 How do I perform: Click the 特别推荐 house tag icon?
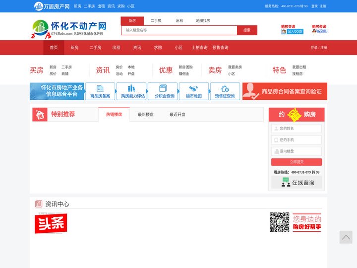click(x=40, y=115)
